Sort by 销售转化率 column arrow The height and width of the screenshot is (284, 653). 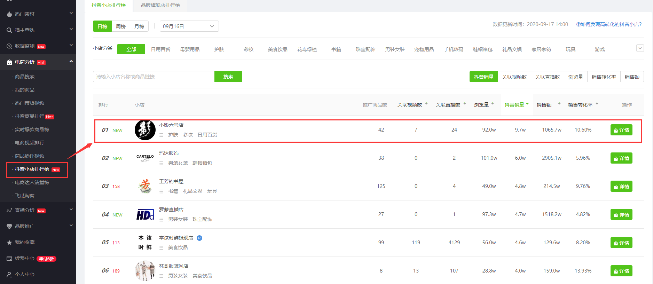pyautogui.click(x=597, y=104)
